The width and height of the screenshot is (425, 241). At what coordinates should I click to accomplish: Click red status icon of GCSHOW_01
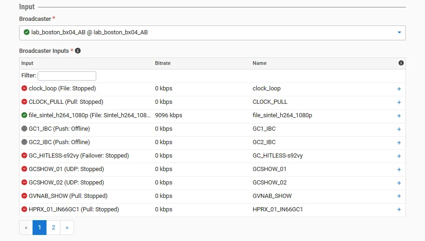click(x=24, y=169)
